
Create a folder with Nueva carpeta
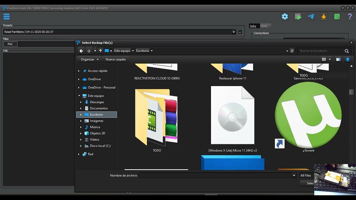(x=115, y=59)
